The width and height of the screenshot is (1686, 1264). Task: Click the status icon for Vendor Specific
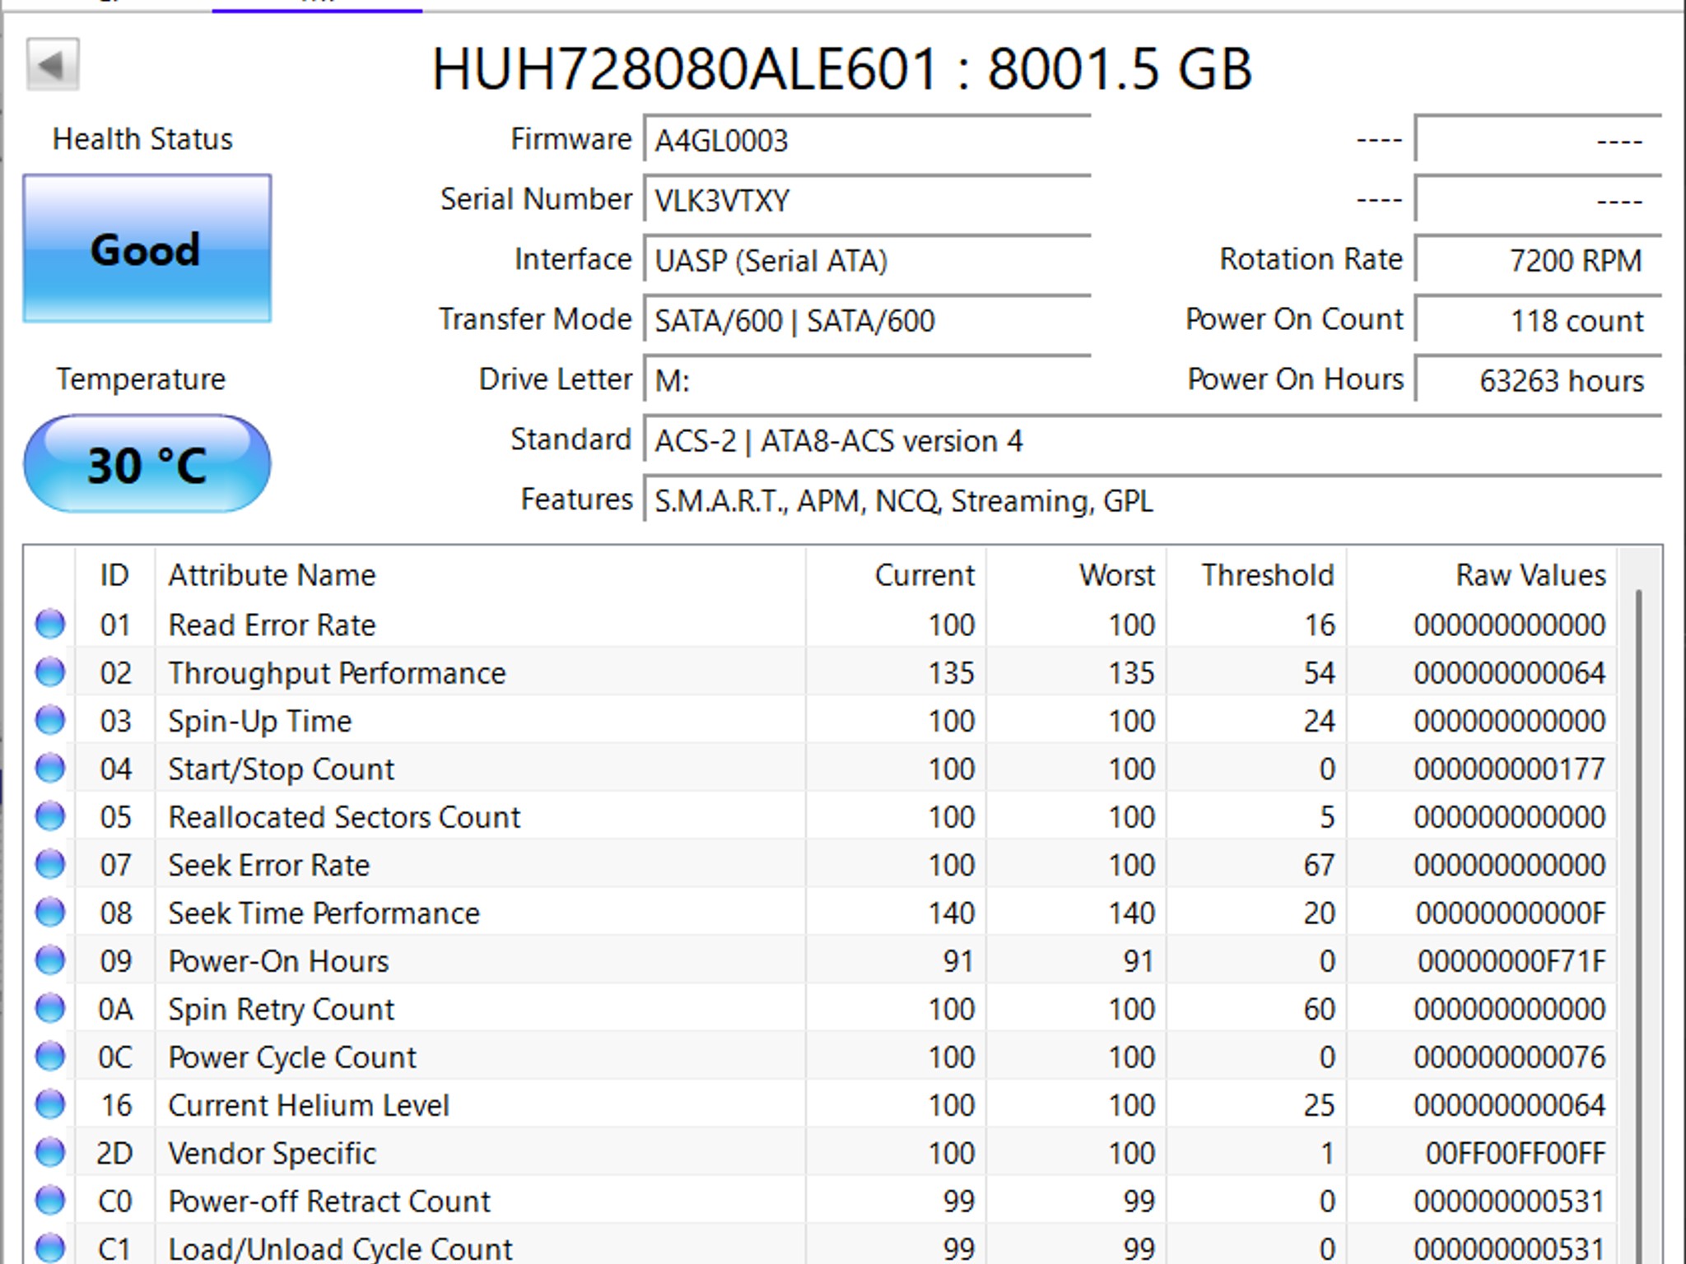click(50, 1152)
